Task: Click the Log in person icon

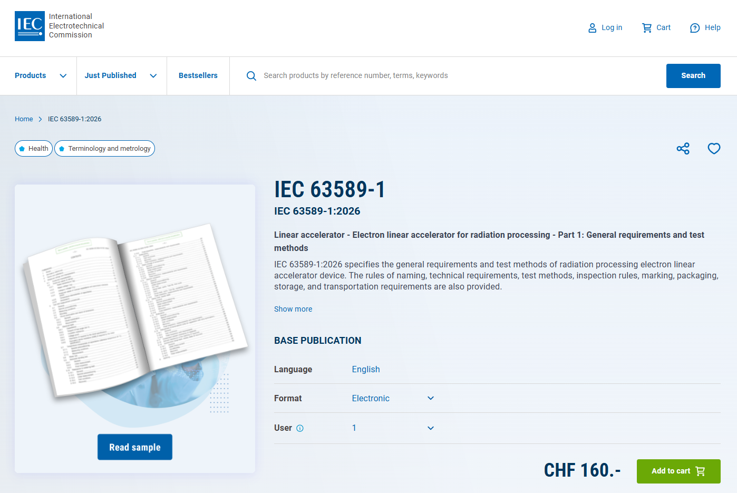Action: (x=592, y=28)
